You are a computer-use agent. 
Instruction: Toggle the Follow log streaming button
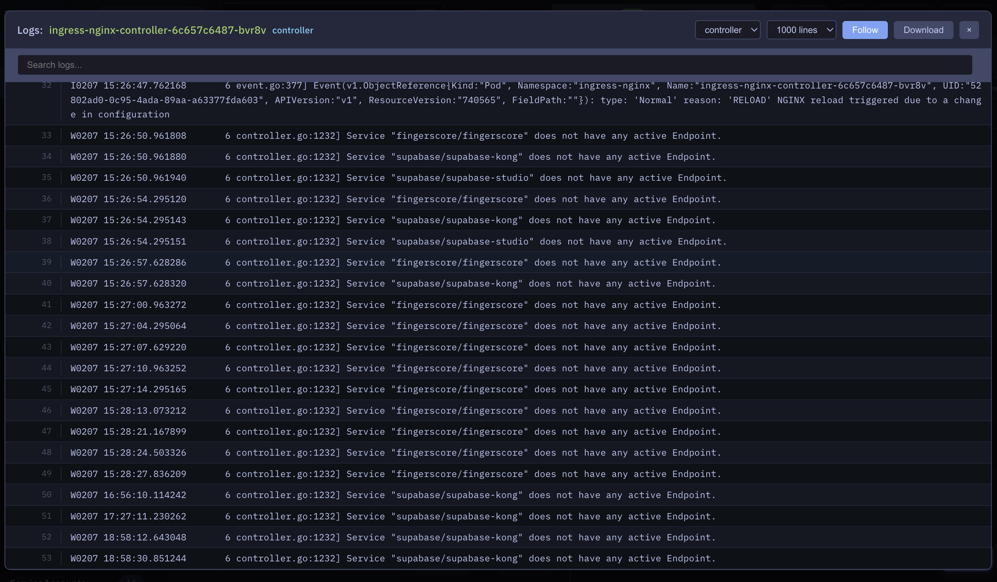(x=865, y=30)
